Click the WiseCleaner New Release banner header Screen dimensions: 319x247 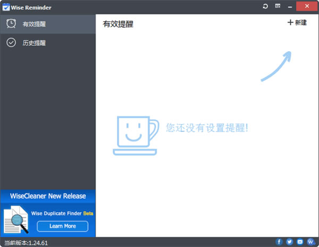(x=48, y=196)
